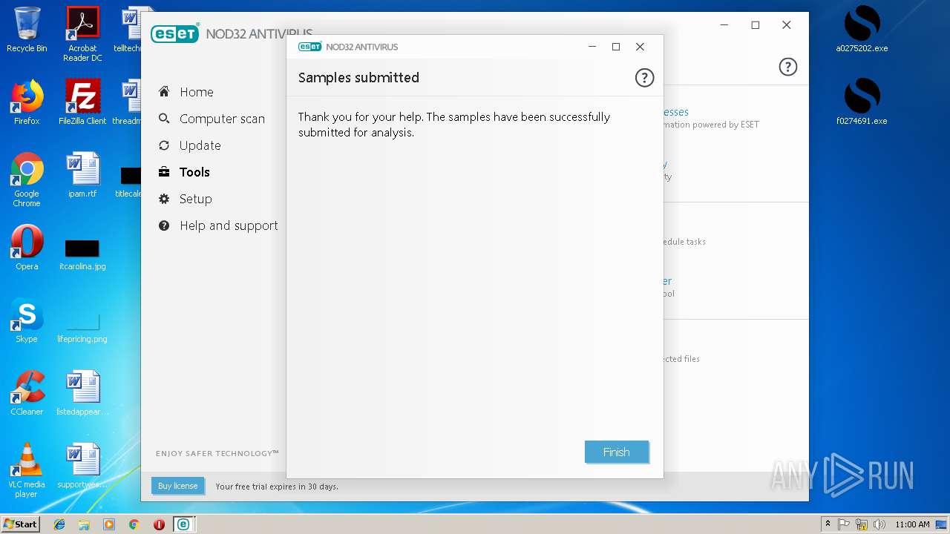Screen dimensions: 950x534
Task: Close the Samples submitted dialog
Action: coord(640,47)
